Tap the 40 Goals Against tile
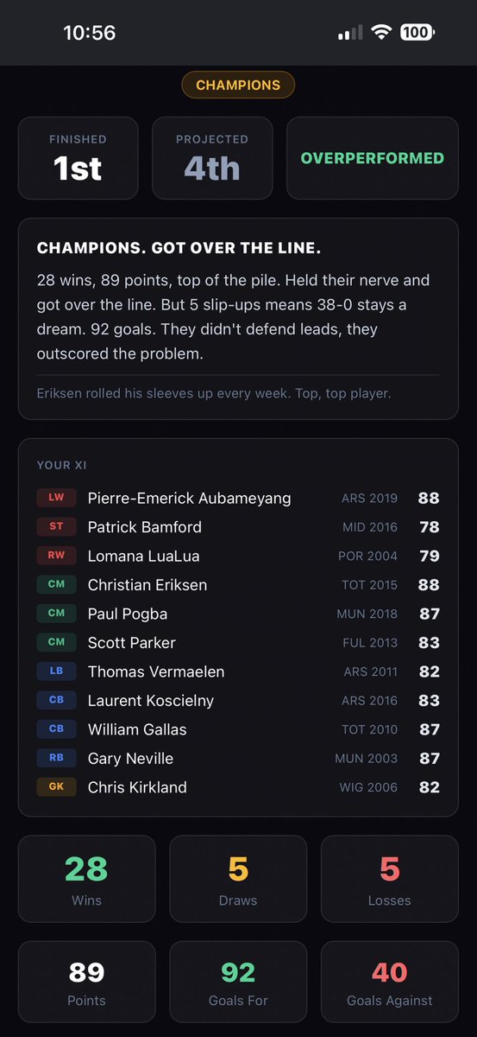This screenshot has width=477, height=1037. (x=390, y=984)
